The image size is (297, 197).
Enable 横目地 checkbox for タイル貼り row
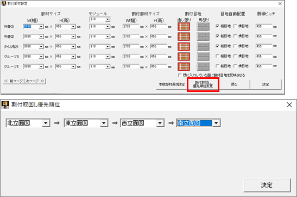(235, 46)
